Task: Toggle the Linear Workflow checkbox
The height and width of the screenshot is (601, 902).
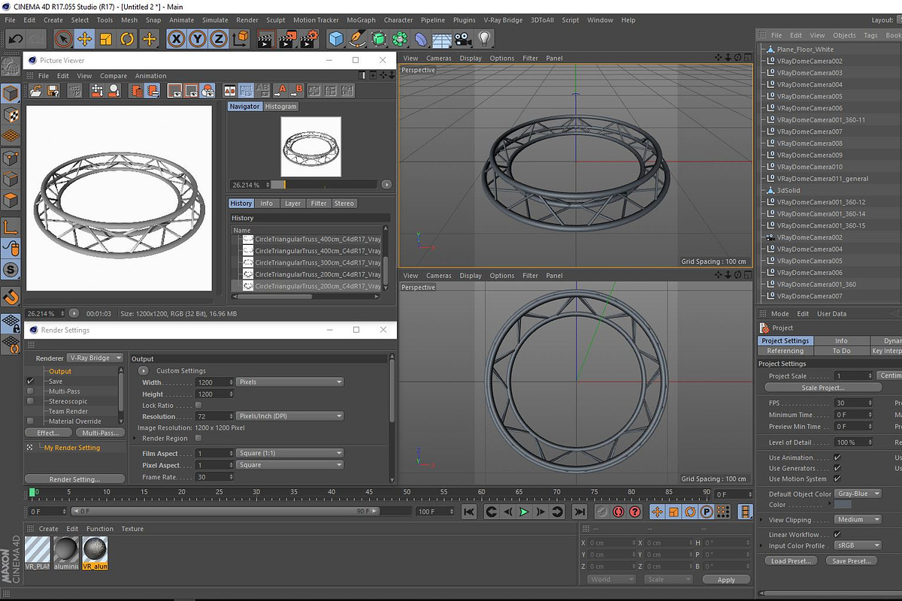Action: [x=837, y=534]
